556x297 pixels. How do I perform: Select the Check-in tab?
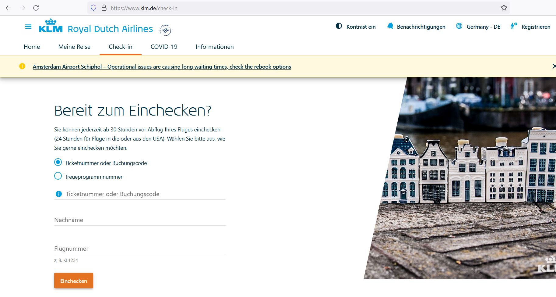pyautogui.click(x=121, y=47)
